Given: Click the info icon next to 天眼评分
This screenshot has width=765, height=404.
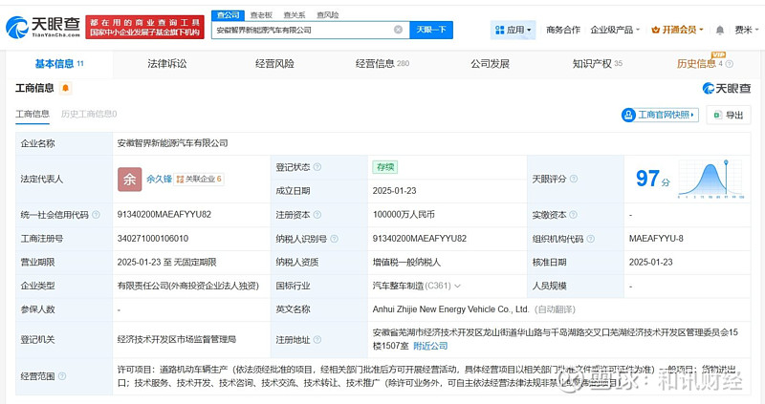Looking at the screenshot, I should (573, 179).
